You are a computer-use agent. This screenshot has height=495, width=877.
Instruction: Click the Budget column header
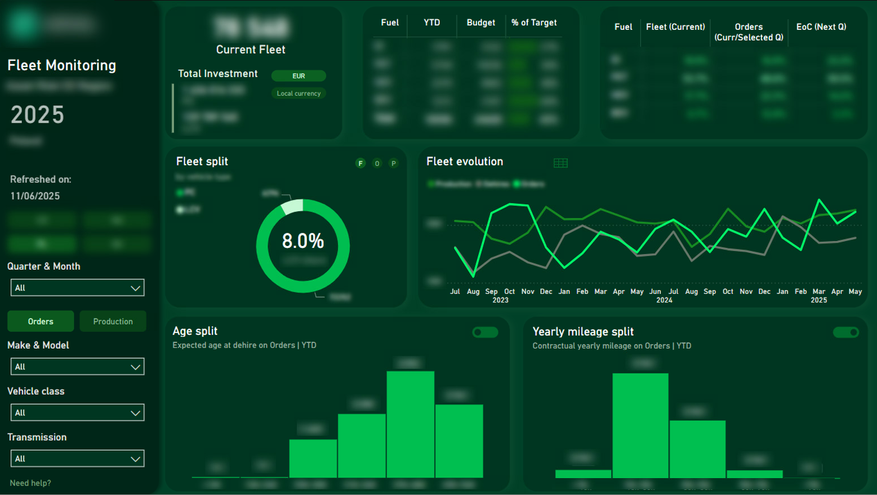[481, 23]
